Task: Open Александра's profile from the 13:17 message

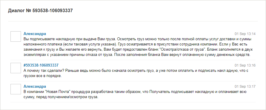Action: coord(35,86)
